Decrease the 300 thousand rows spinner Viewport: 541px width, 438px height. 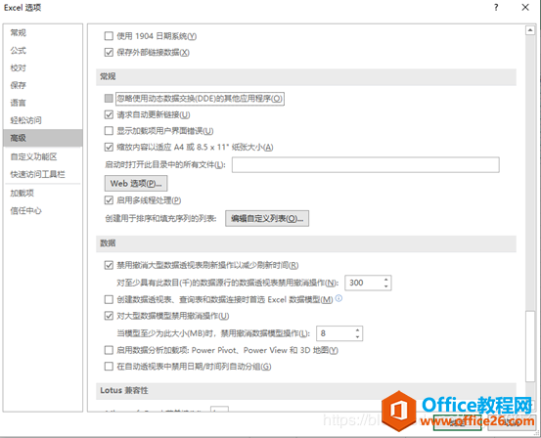[x=386, y=286]
